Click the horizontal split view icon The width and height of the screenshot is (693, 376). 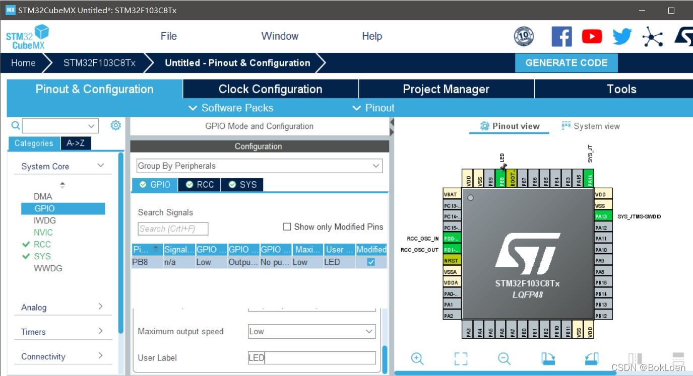tap(678, 358)
